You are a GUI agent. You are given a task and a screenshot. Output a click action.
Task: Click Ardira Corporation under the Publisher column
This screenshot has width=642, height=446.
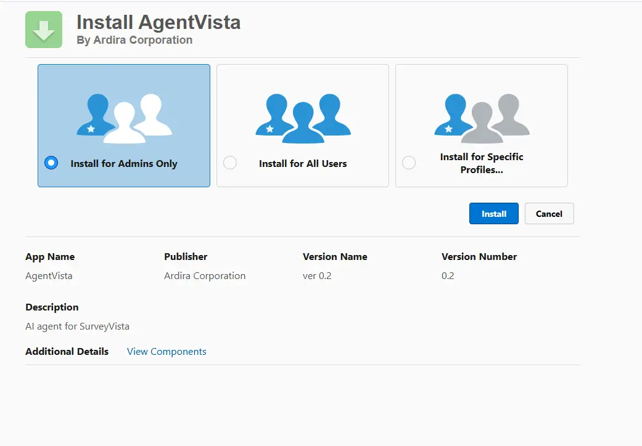[x=205, y=276]
